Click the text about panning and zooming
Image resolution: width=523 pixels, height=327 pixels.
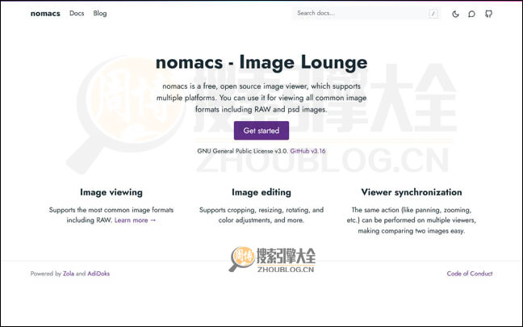pyautogui.click(x=412, y=220)
